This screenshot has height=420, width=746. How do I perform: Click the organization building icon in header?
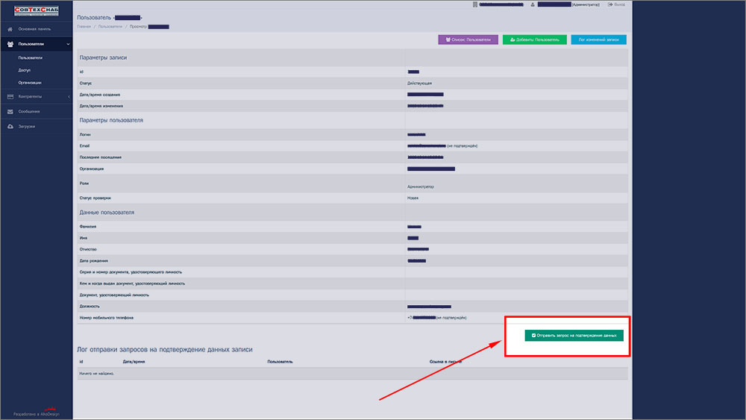(474, 4)
